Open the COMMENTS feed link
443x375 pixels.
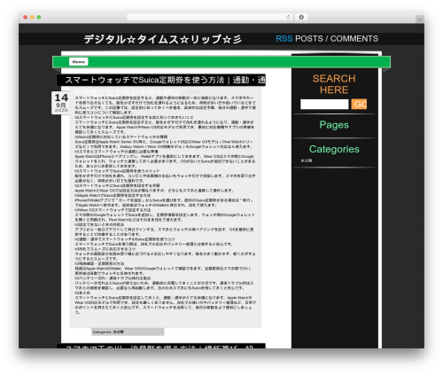pos(354,39)
